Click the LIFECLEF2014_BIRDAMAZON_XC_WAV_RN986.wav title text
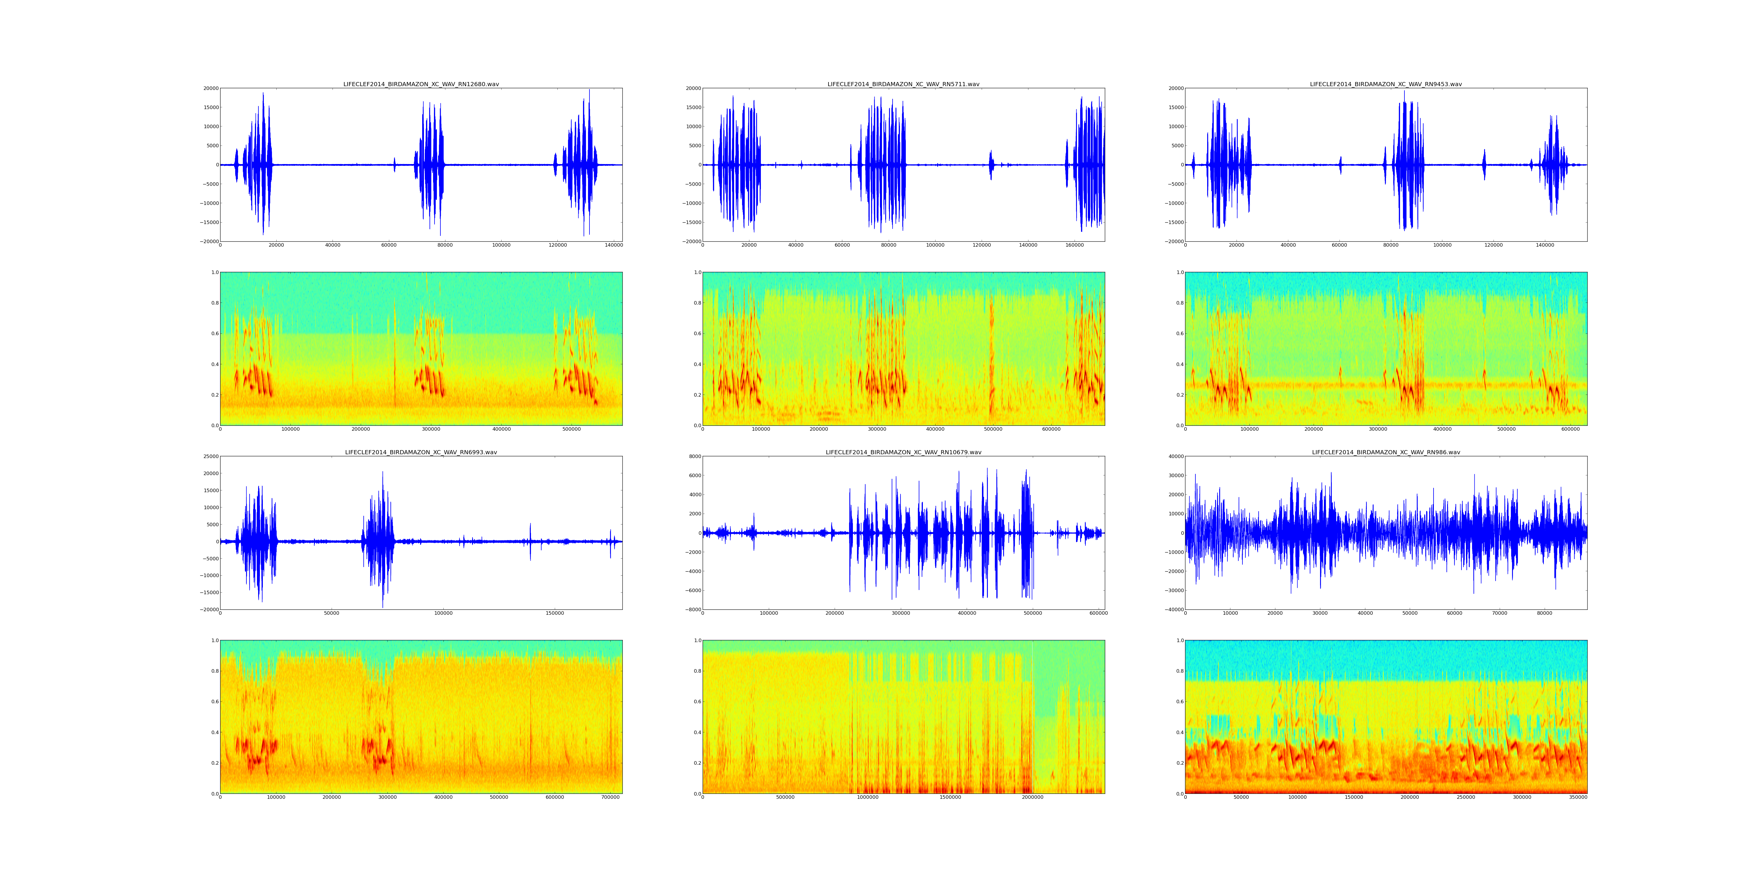The image size is (1764, 882). pos(1386,453)
